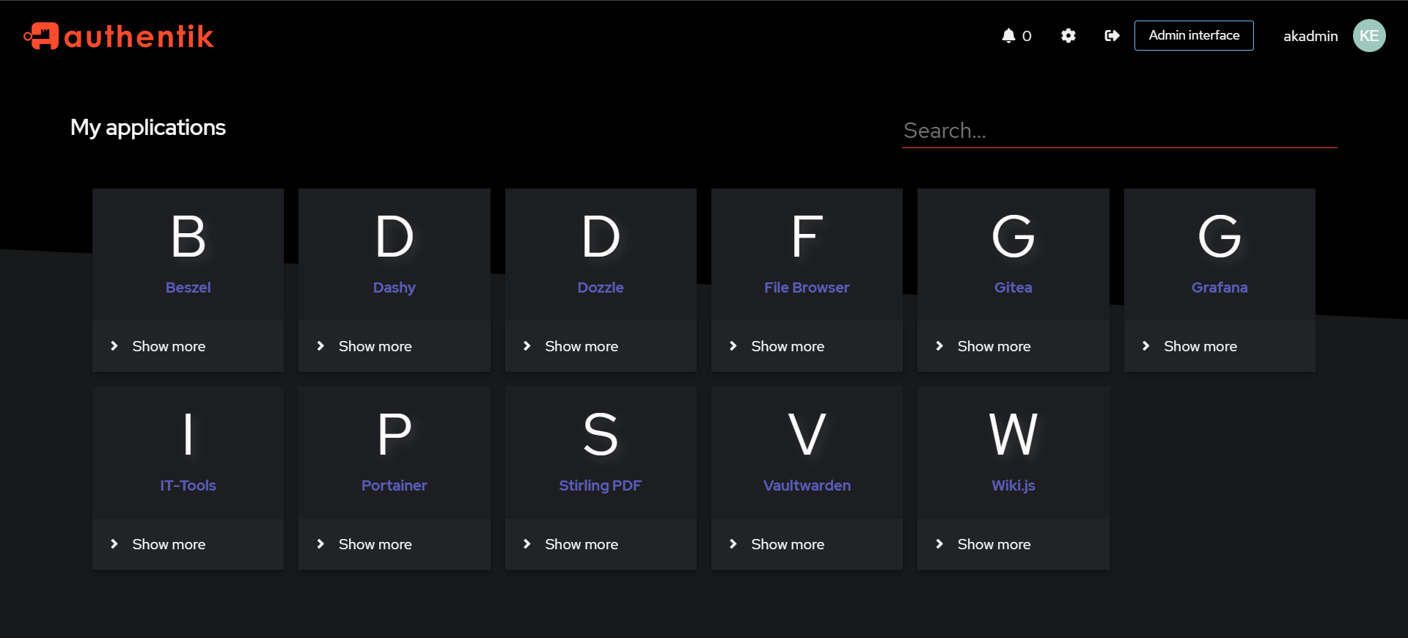Click the Vaultwarden letter V icon

point(807,434)
